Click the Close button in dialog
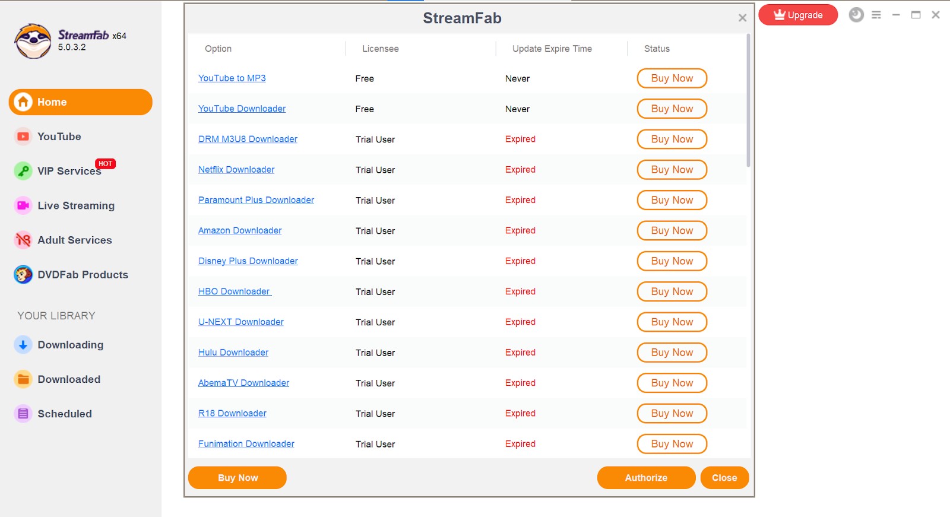Viewport: 950px width, 517px height. (724, 478)
